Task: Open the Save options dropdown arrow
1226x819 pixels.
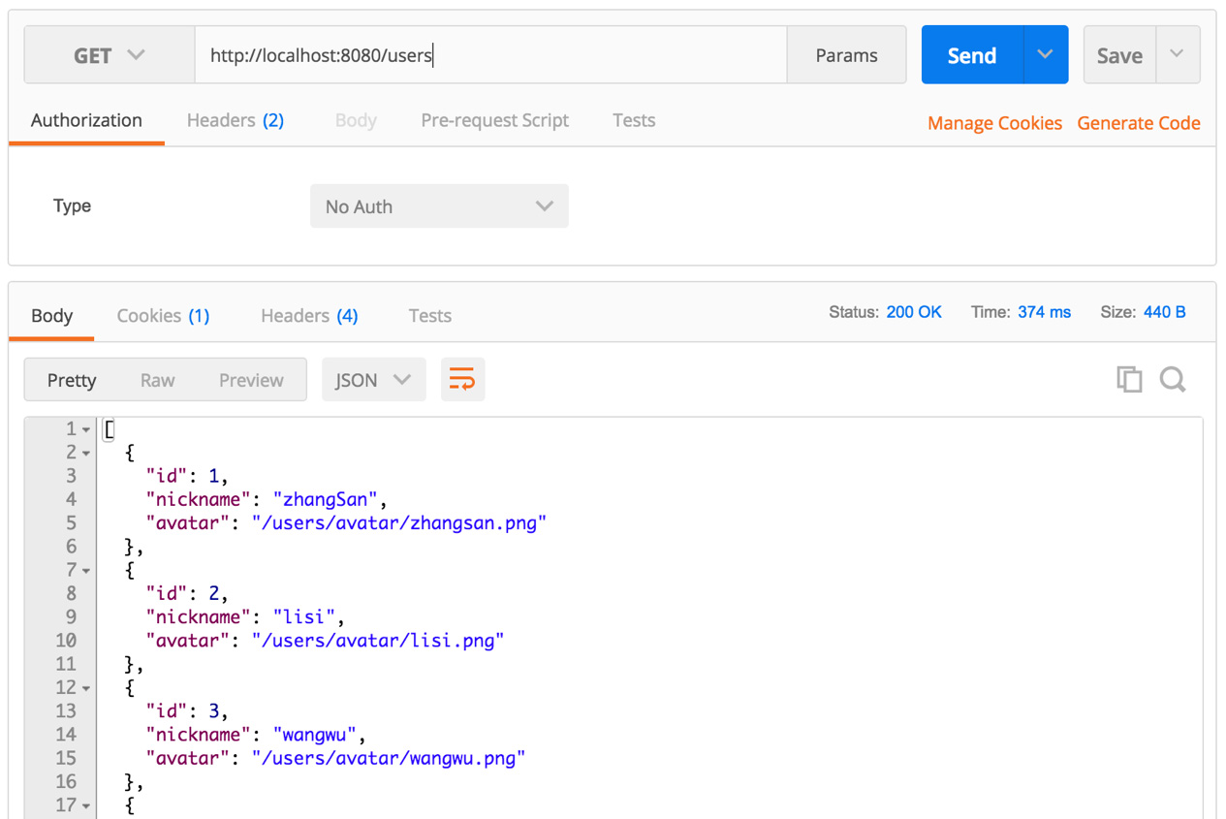Action: [1177, 55]
